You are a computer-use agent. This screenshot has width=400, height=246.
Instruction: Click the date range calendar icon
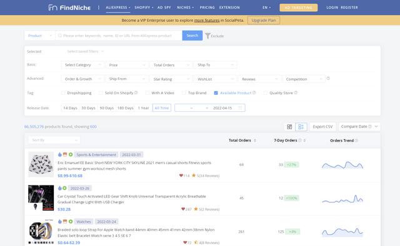(x=240, y=108)
